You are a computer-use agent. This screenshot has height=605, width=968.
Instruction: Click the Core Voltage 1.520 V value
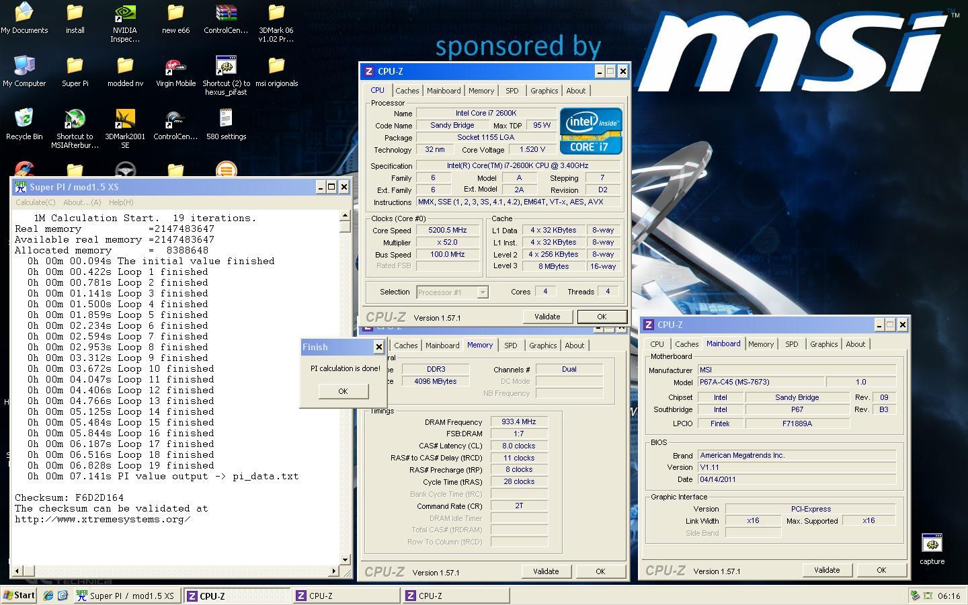[532, 149]
